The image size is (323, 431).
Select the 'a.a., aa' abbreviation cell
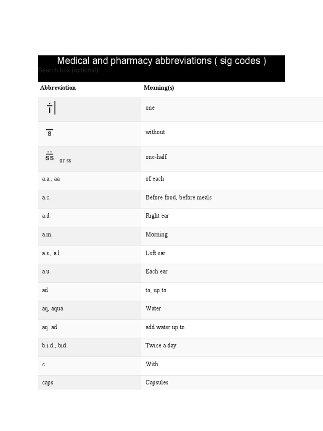pyautogui.click(x=51, y=179)
